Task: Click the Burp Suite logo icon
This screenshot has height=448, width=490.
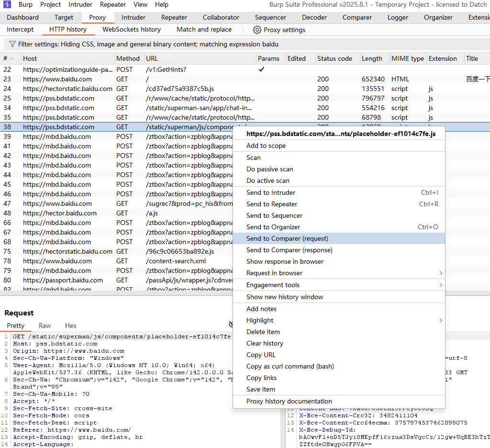Action: click(x=7, y=4)
